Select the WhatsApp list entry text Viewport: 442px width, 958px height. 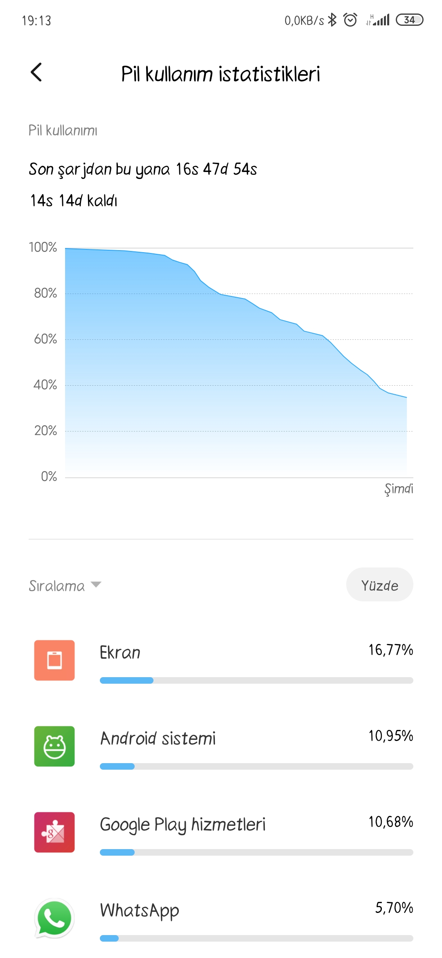click(140, 911)
